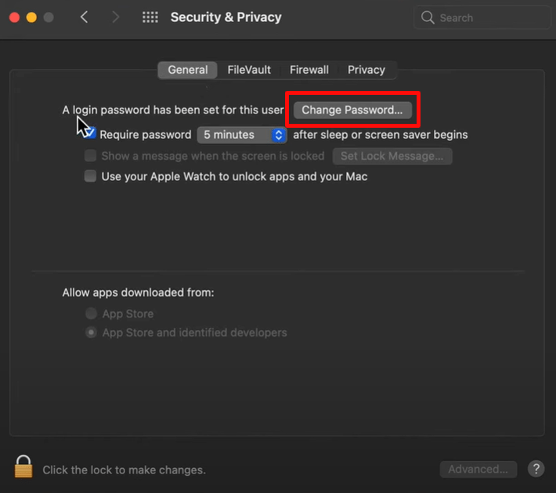Viewport: 556px width, 493px height.
Task: Open the help question mark button
Action: (536, 469)
